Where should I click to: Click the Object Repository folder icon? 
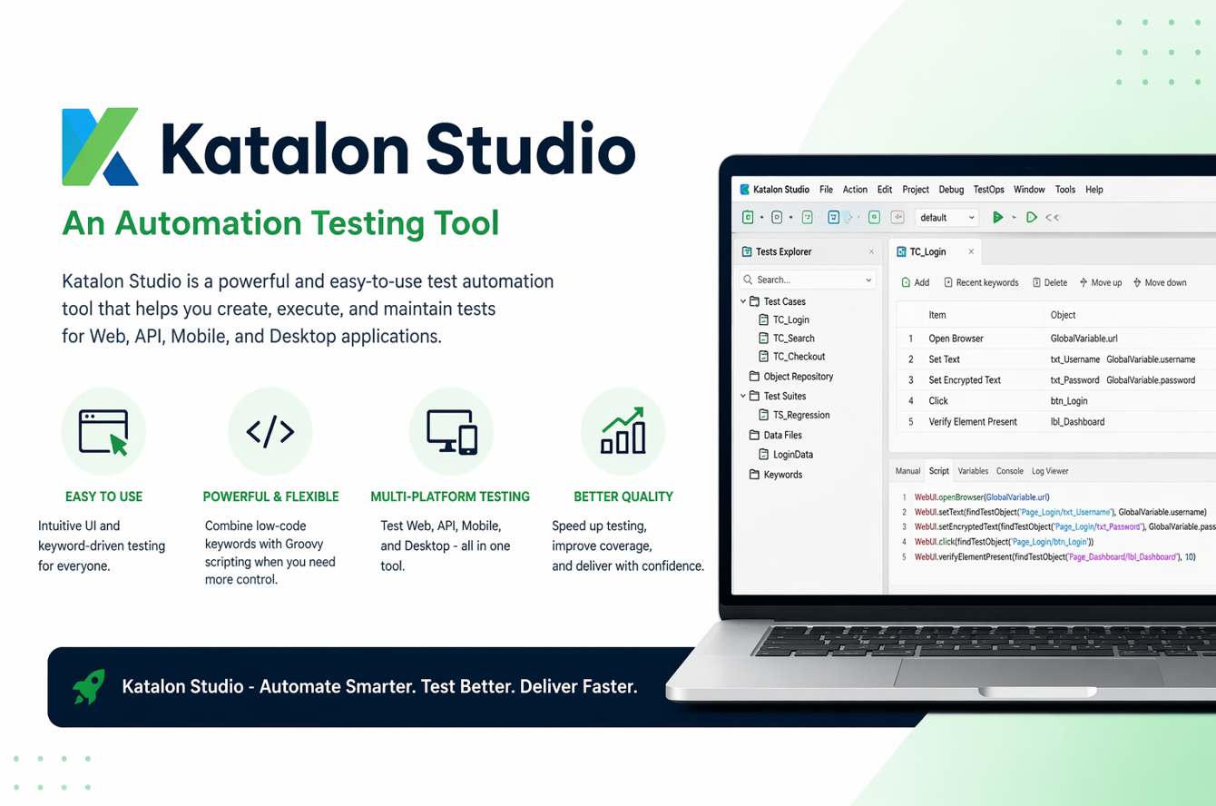[x=754, y=376]
